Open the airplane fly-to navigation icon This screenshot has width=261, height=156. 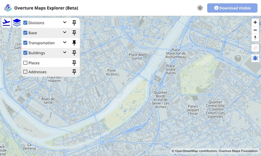(x=6, y=23)
